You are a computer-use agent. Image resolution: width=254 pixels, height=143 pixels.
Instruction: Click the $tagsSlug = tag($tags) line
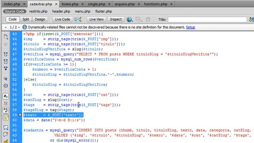pos(48,110)
